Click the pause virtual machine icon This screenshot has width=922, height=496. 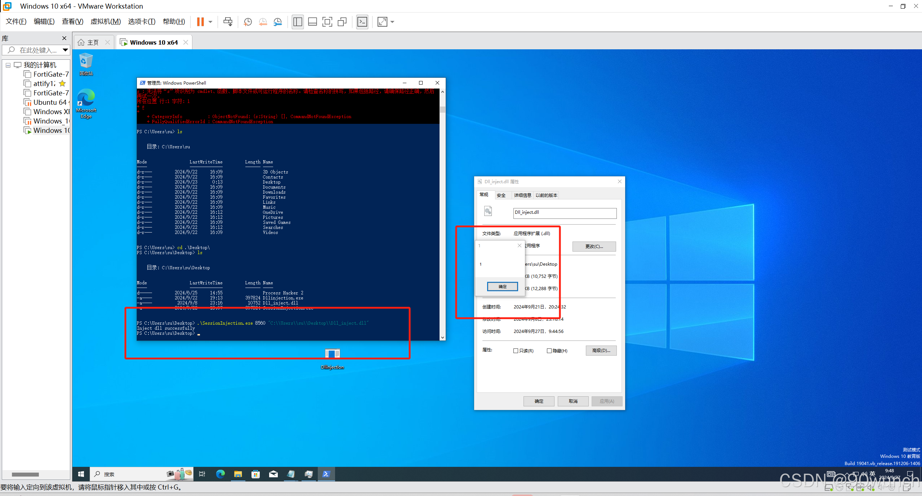pos(200,22)
